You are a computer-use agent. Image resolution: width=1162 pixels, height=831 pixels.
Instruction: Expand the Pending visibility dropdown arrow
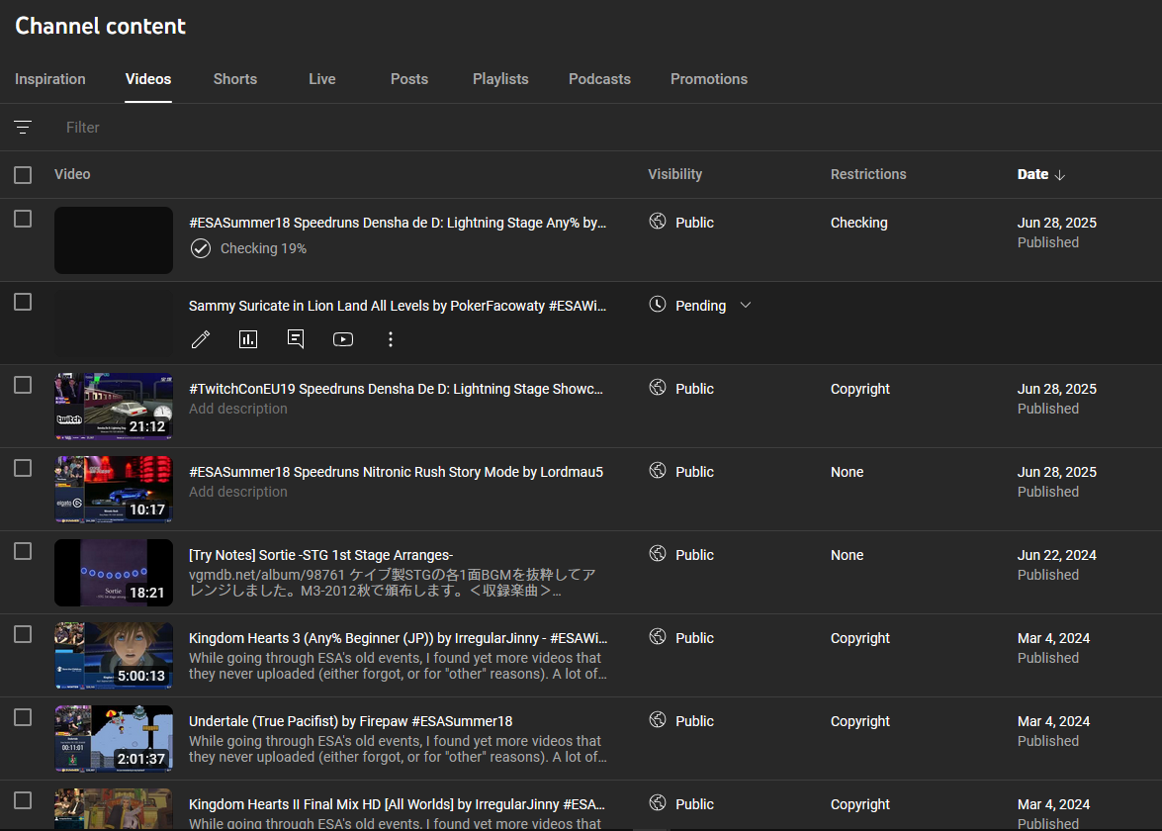[x=746, y=305]
